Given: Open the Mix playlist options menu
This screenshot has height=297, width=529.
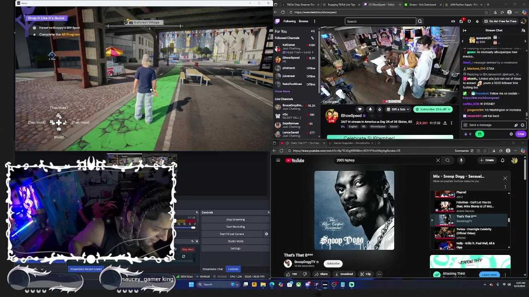Looking at the screenshot, I should [x=505, y=187].
